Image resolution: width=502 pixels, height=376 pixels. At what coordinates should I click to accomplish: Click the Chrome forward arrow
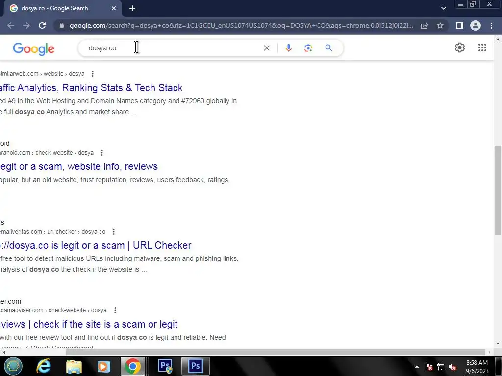pyautogui.click(x=26, y=25)
